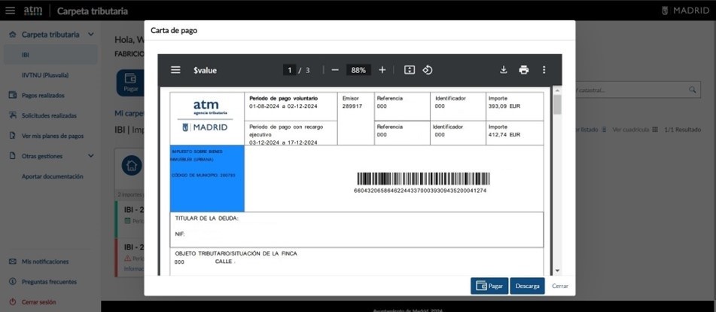Screen dimensions: 716x312
Task: Open the PDF viewer sidebar menu
Action: pos(175,70)
